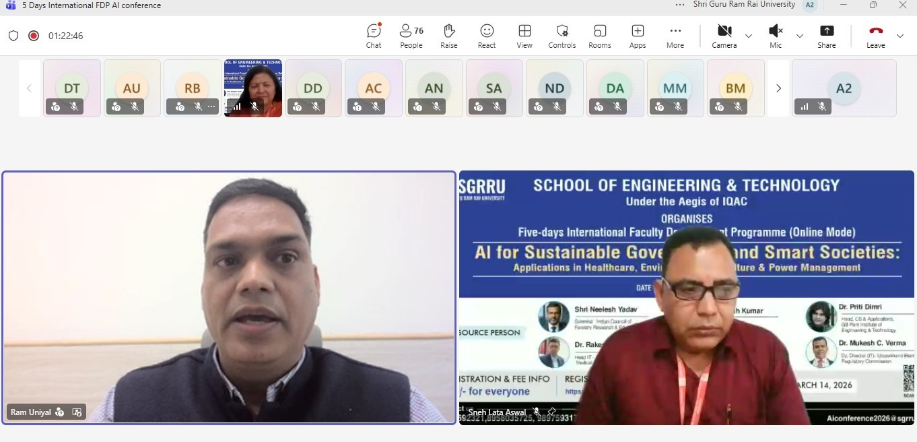Change the meeting View layout
This screenshot has height=442, width=917.
pos(524,36)
